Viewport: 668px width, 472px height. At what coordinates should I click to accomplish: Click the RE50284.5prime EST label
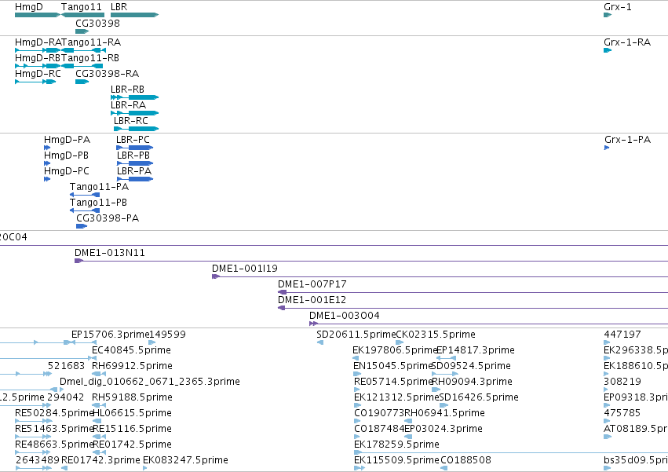coord(54,413)
